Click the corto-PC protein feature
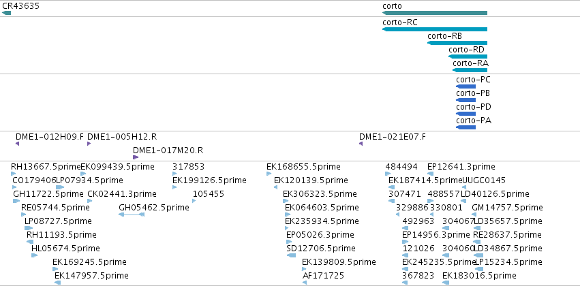The height and width of the screenshot is (286, 580). click(465, 86)
